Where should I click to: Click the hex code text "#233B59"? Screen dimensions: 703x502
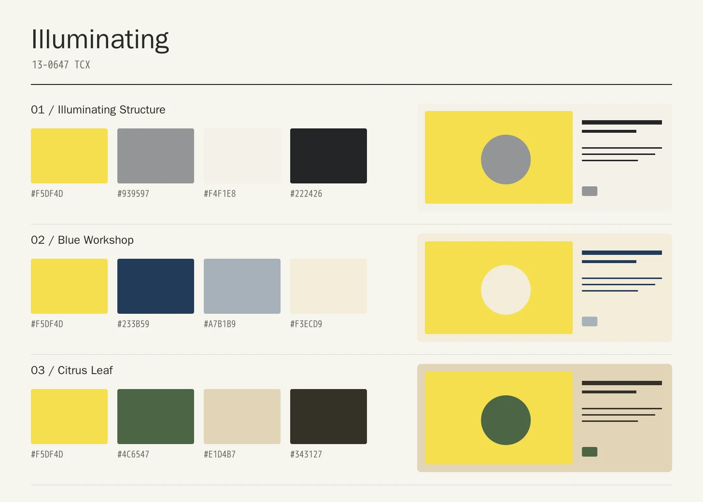[x=133, y=324]
